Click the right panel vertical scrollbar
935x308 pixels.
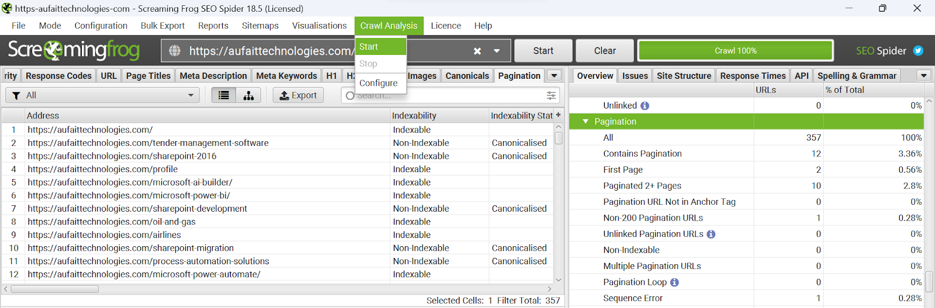(929, 281)
